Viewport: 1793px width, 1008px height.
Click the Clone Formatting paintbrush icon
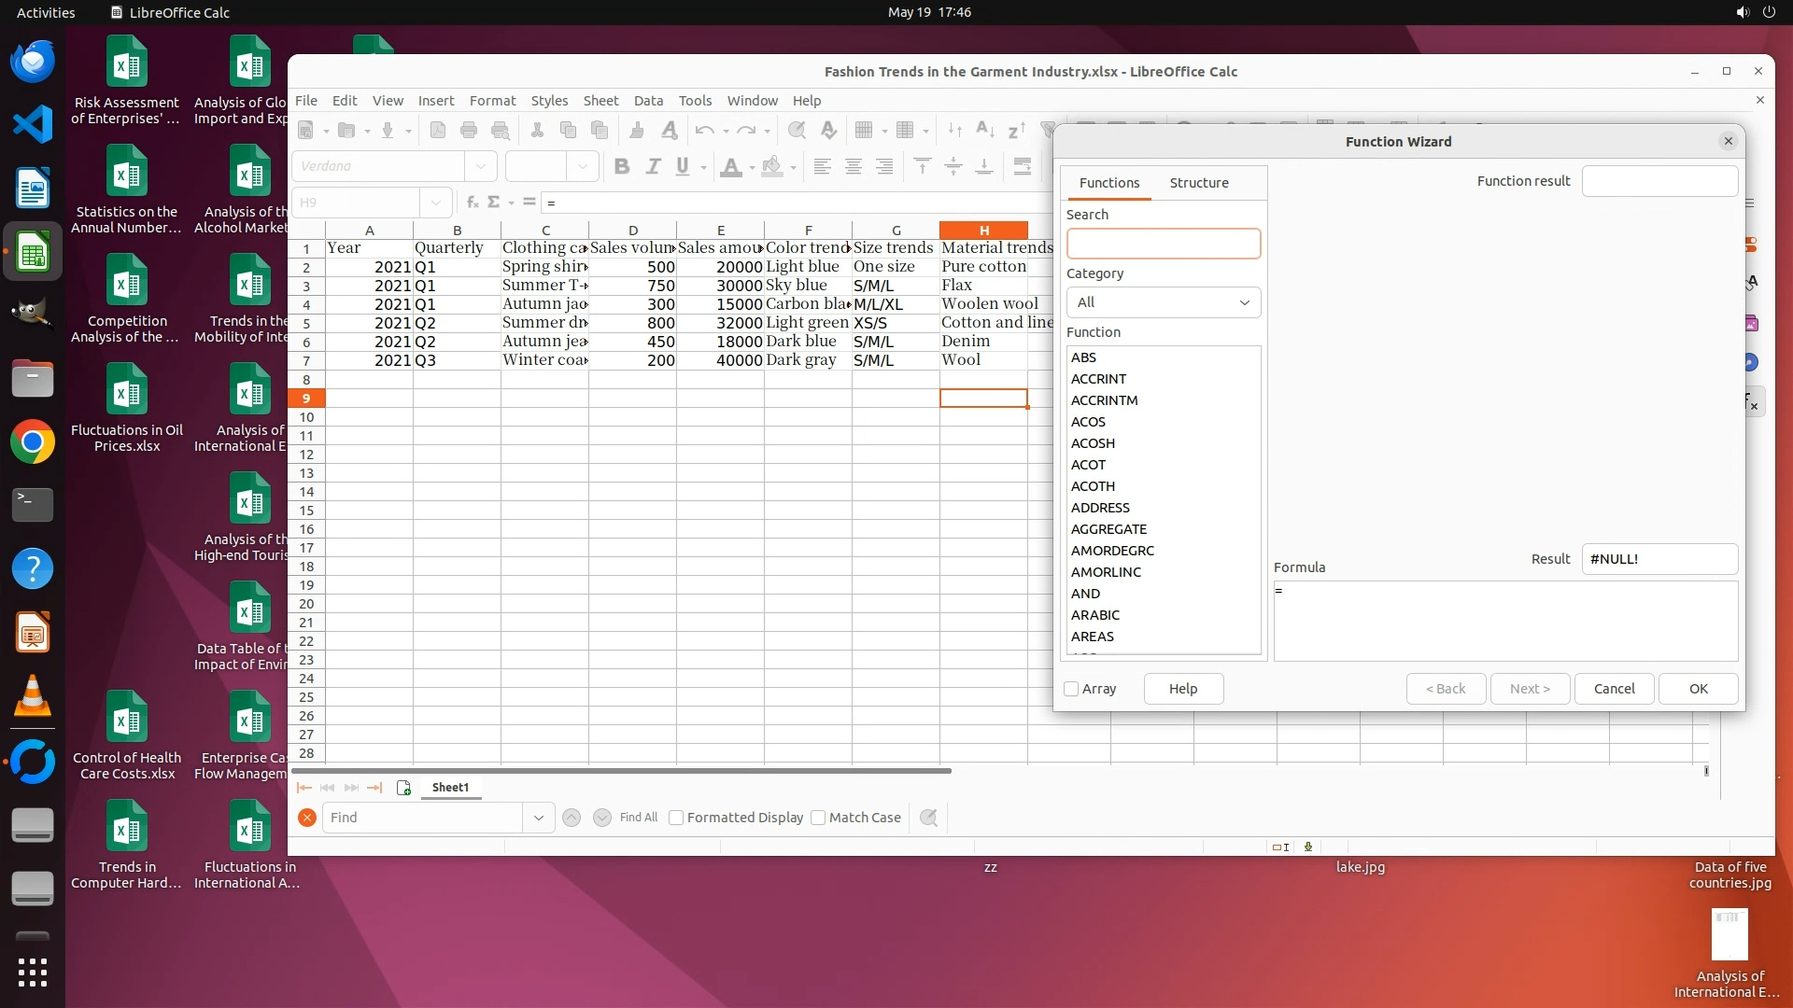[x=637, y=131]
